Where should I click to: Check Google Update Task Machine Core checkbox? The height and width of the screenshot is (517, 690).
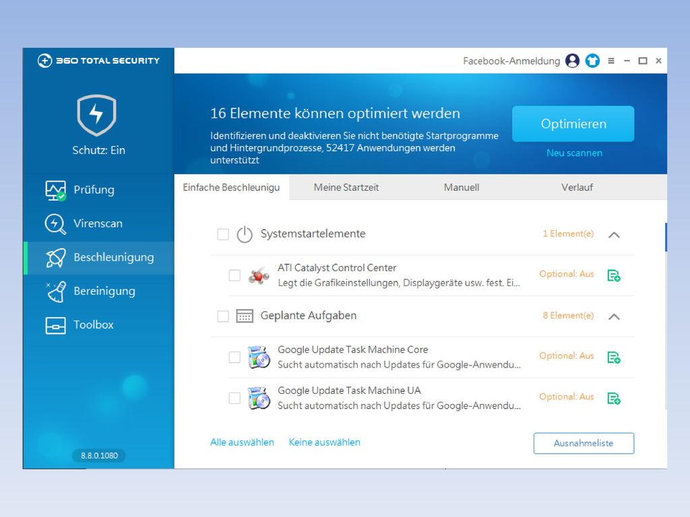[234, 357]
